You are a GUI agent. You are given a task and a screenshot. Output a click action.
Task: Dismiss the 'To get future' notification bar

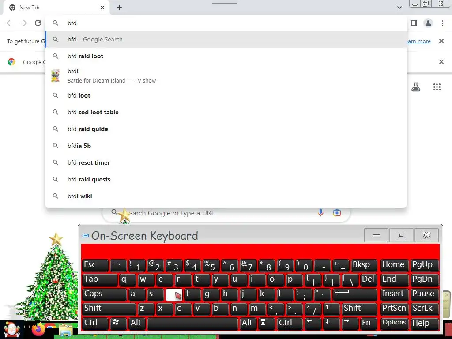coord(441,41)
